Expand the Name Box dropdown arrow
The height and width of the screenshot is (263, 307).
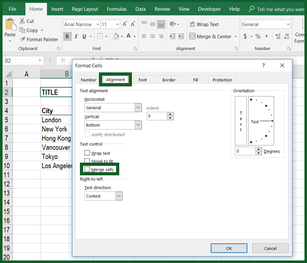[x=40, y=61]
